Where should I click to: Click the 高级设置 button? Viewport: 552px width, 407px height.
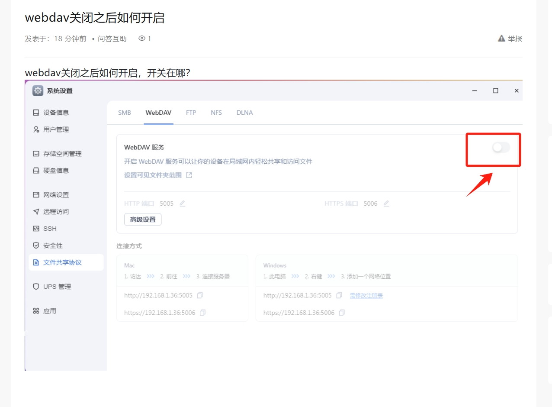(x=143, y=220)
